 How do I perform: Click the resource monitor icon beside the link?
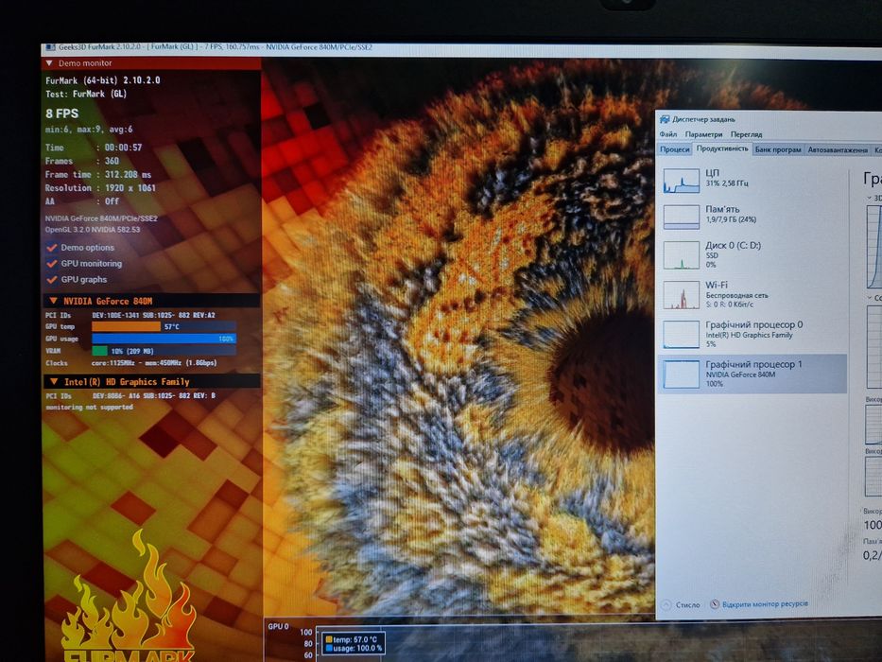pos(715,604)
